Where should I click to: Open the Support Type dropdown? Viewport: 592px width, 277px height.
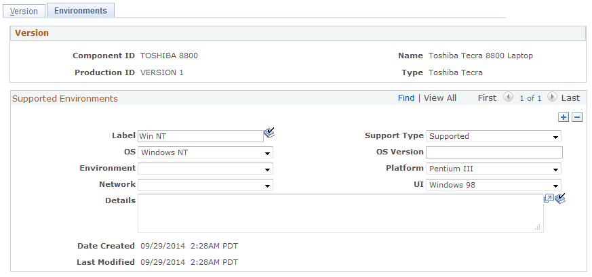point(494,136)
